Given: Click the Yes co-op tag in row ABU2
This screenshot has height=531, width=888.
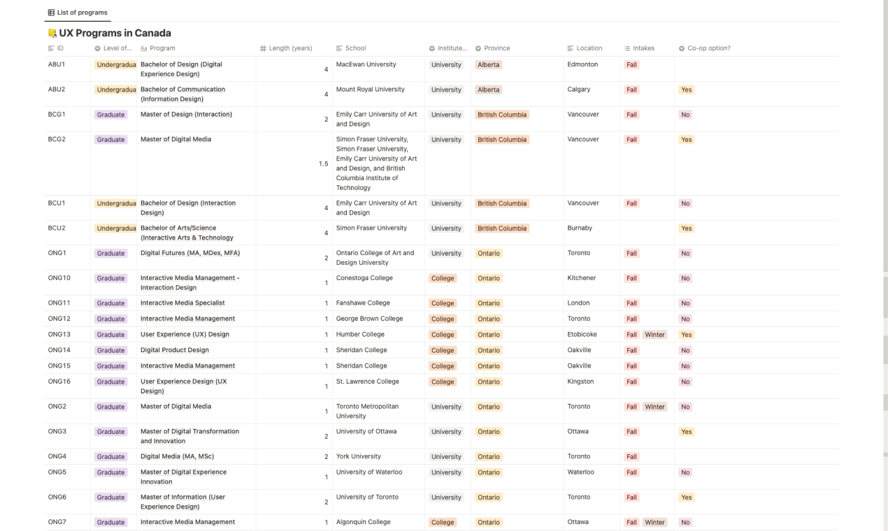Looking at the screenshot, I should 686,90.
